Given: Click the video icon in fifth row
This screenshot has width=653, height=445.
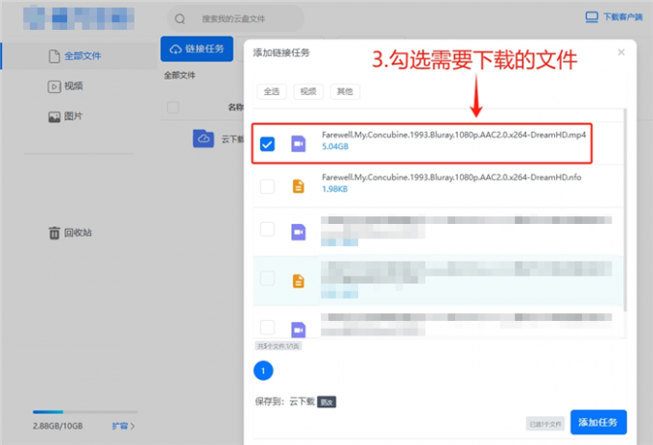Looking at the screenshot, I should [299, 330].
